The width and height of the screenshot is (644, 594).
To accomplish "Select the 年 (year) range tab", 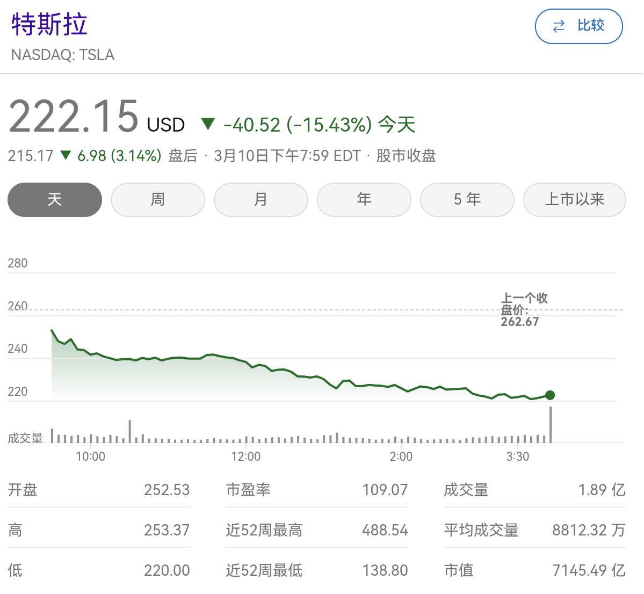I will [x=364, y=200].
